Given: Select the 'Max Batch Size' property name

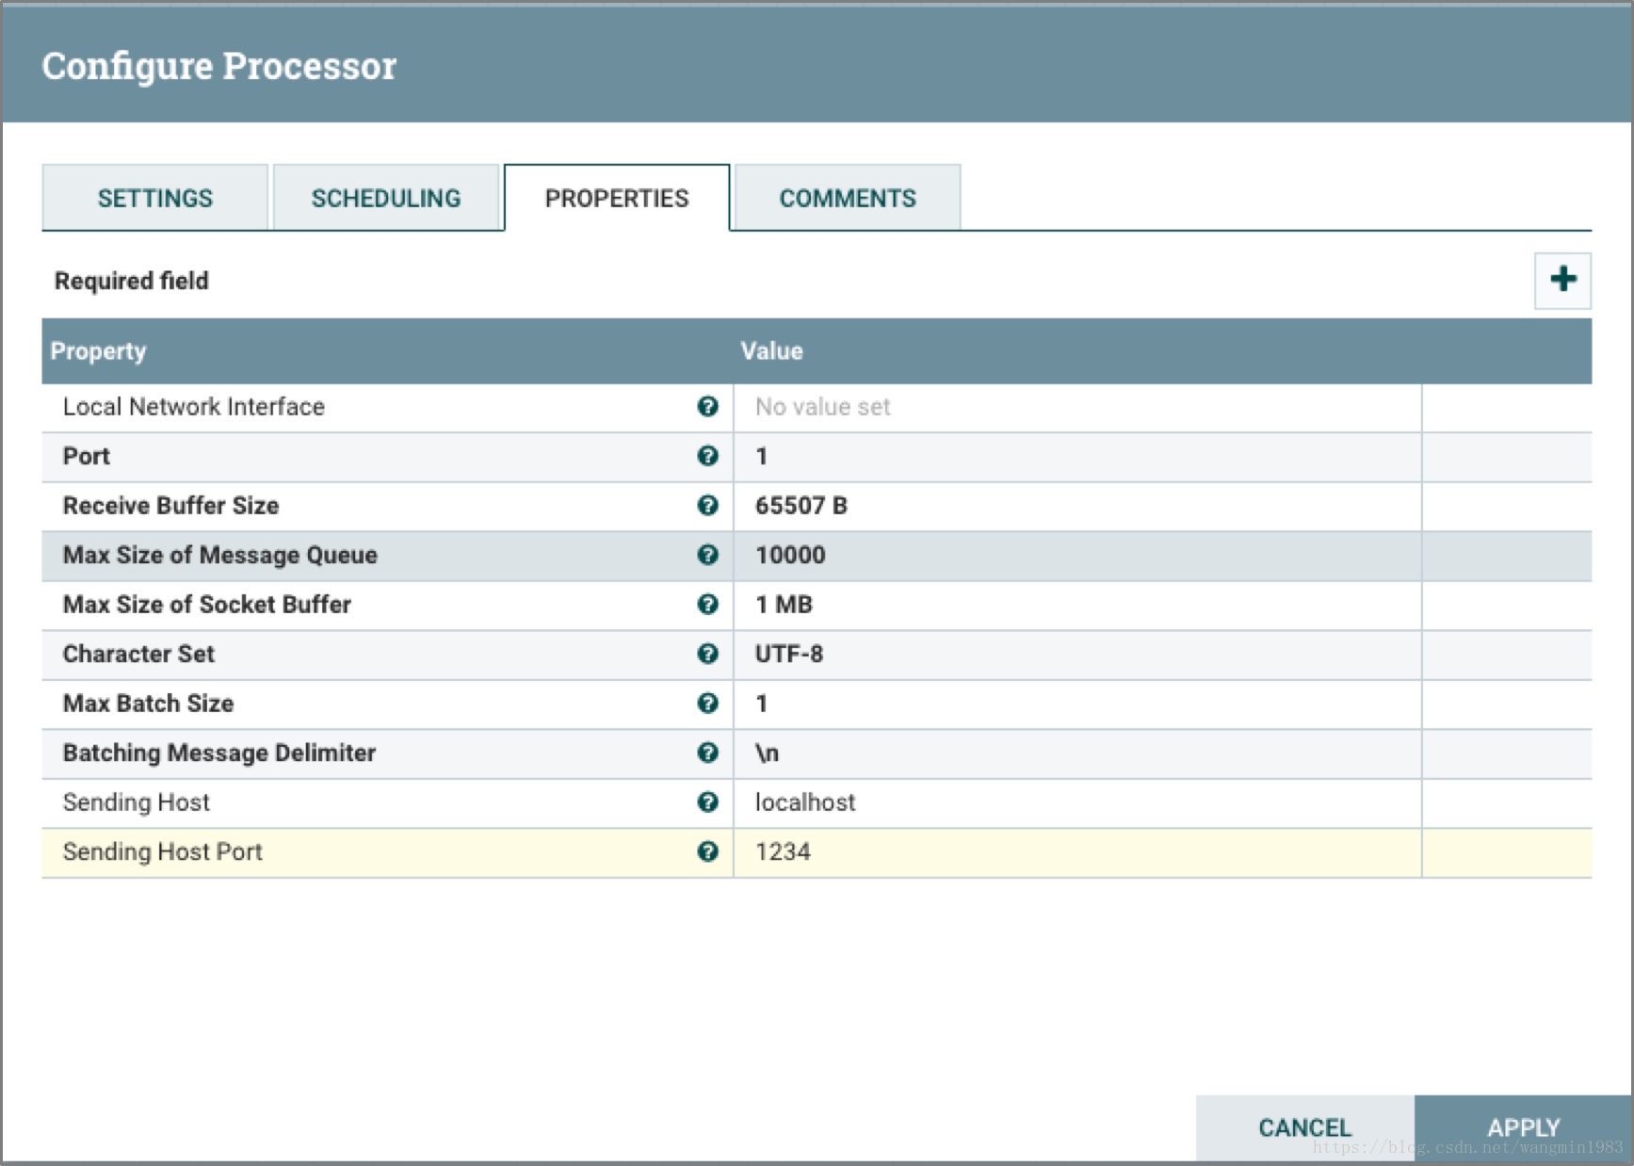Looking at the screenshot, I should (x=148, y=704).
